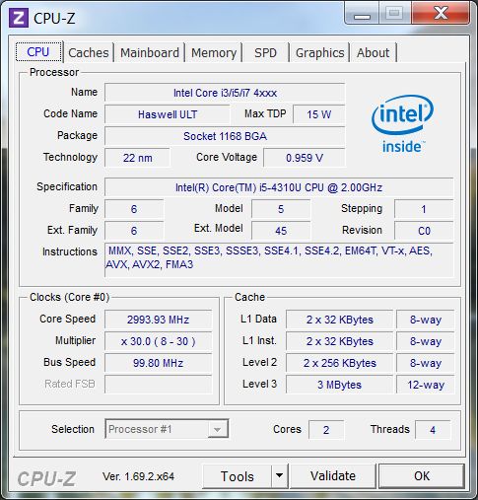Click the L1 Data 2 x 32 KBytes value
Viewport: 478px width, 500px height.
click(x=340, y=320)
